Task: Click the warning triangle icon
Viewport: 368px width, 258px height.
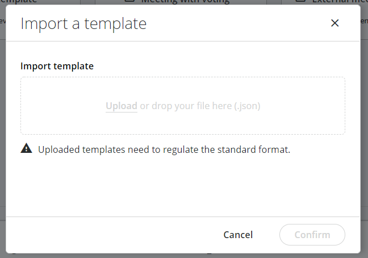Action: [x=27, y=149]
